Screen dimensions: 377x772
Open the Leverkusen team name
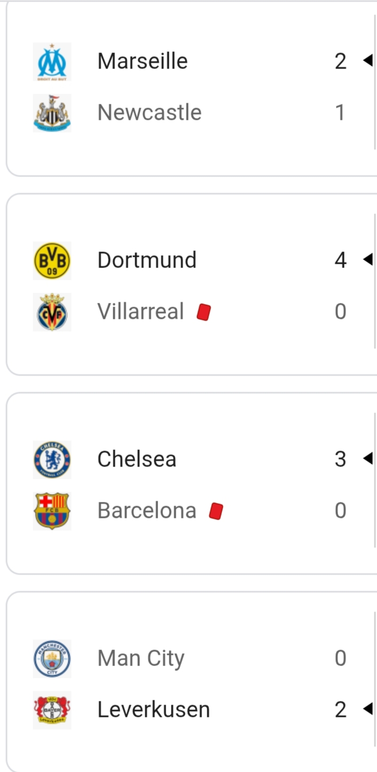[x=153, y=709]
